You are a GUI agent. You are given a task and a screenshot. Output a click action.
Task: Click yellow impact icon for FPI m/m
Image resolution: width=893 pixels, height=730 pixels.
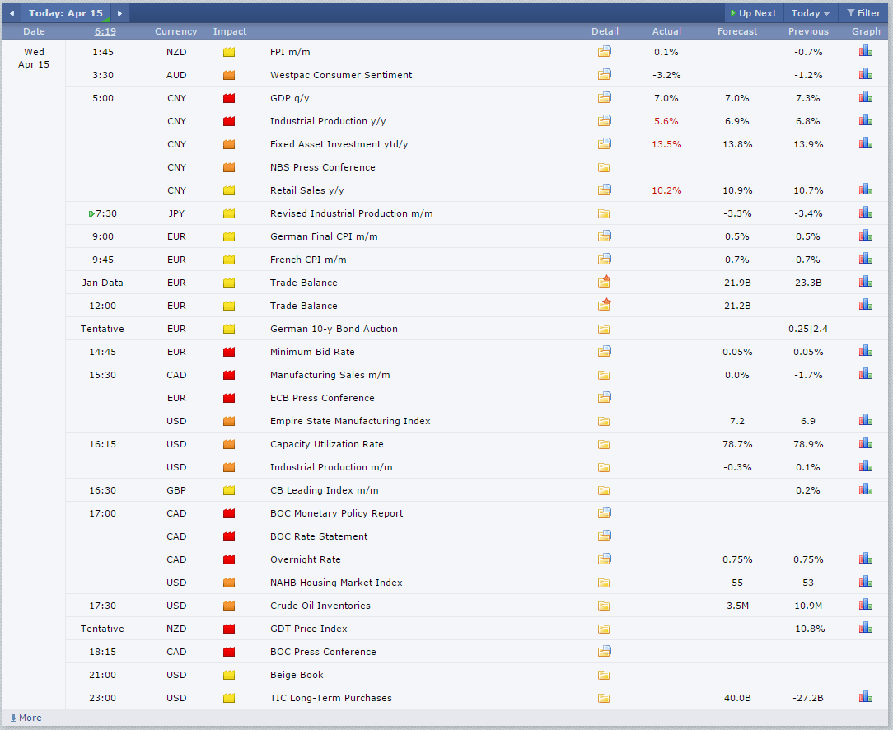[x=229, y=52]
